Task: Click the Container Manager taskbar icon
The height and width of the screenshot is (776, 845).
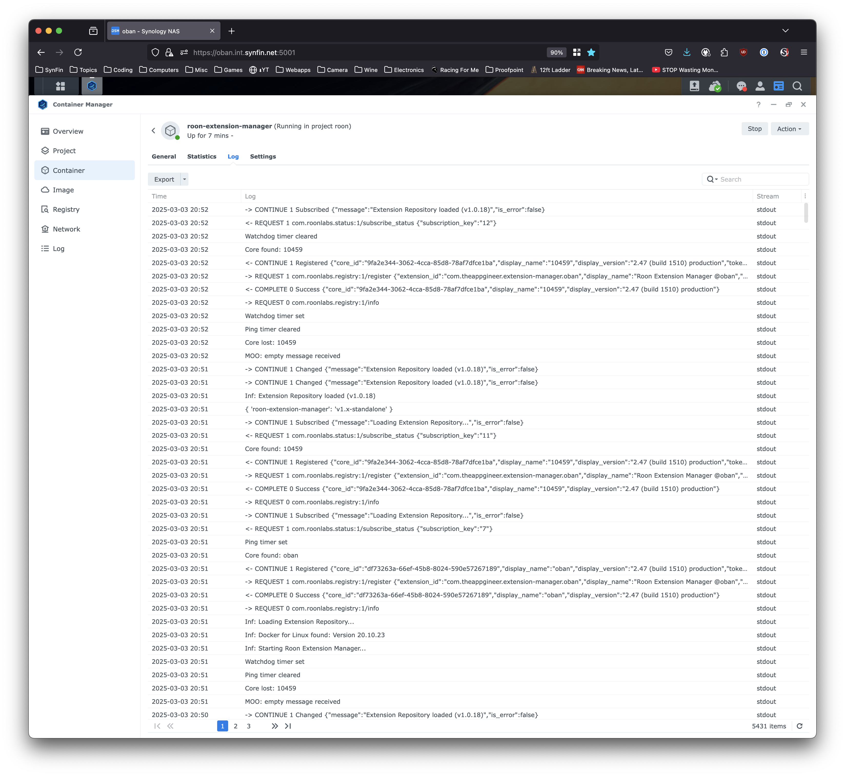Action: pyautogui.click(x=92, y=86)
